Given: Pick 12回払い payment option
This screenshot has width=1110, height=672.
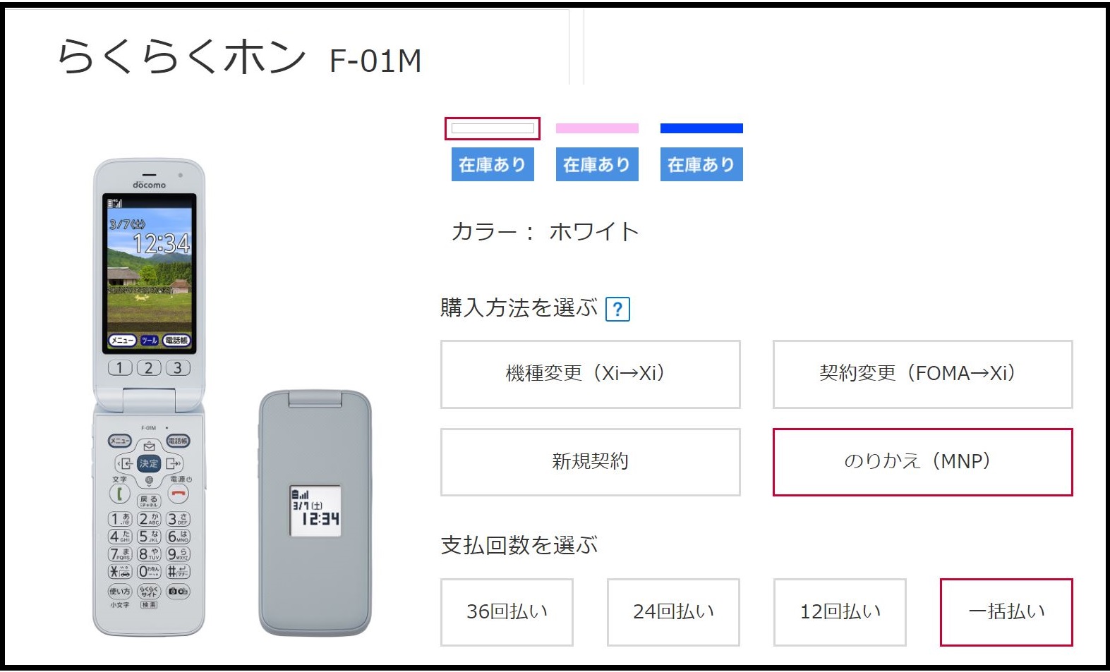Looking at the screenshot, I should 840,612.
